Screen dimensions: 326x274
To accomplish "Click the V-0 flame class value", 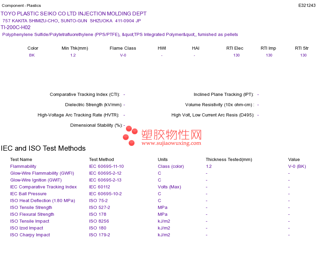I will (x=123, y=55).
